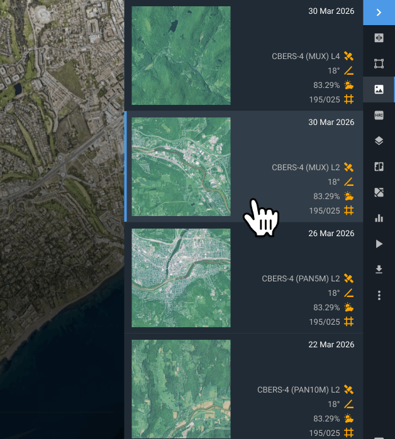Open the chart statistics icon
The width and height of the screenshot is (395, 439).
(x=379, y=218)
